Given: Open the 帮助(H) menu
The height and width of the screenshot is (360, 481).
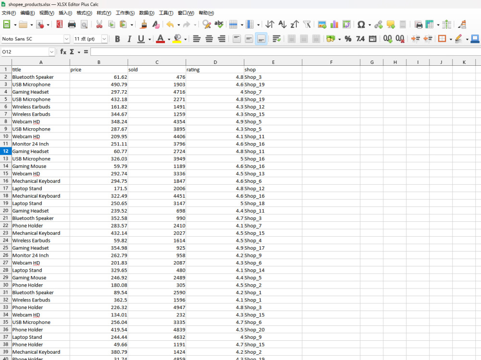Looking at the screenshot, I should pyautogui.click(x=206, y=13).
